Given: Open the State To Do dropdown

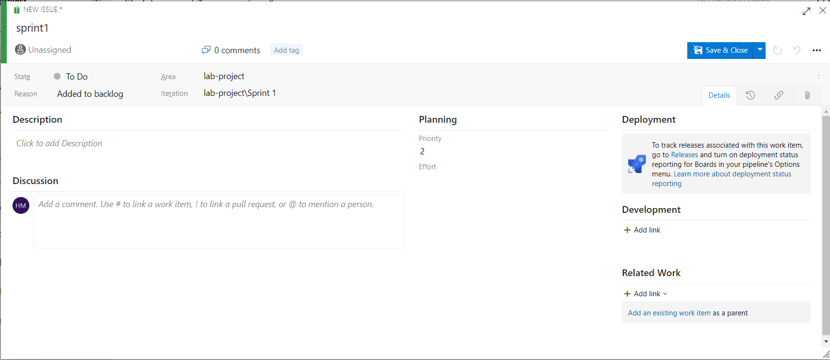Looking at the screenshot, I should tap(76, 77).
